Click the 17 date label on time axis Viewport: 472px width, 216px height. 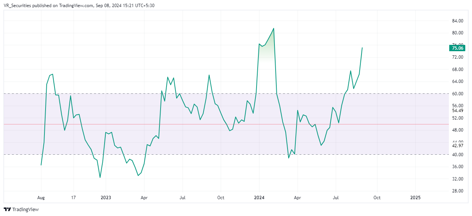point(74,197)
